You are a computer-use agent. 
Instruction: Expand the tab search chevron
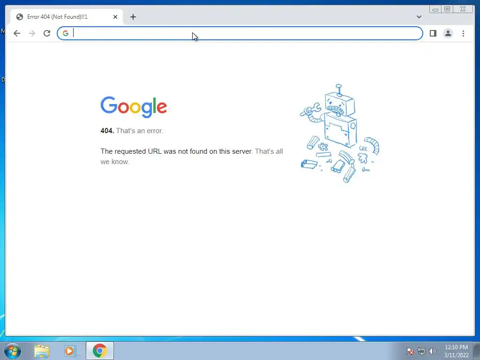419,17
